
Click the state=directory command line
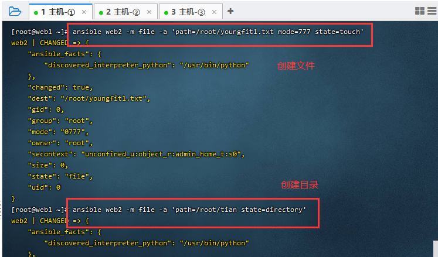[x=189, y=210]
